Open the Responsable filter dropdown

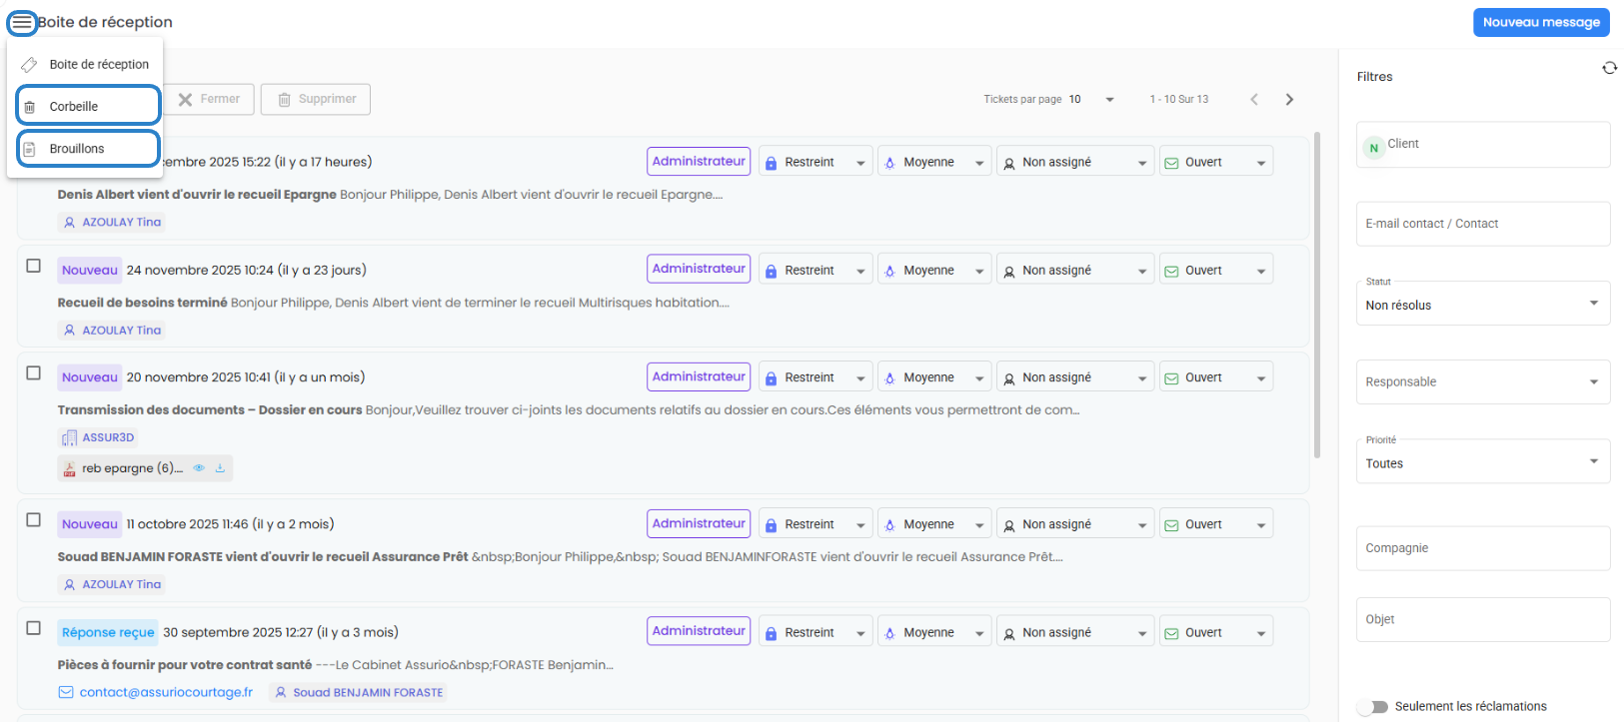pos(1483,381)
